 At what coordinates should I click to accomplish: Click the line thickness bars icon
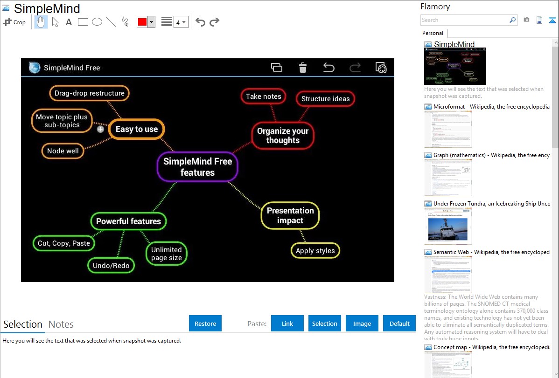click(166, 22)
